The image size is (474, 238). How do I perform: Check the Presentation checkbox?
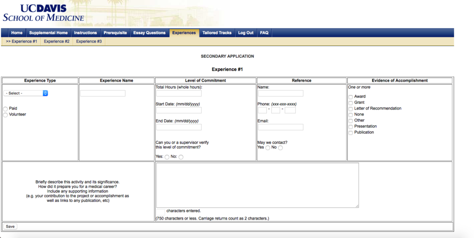click(351, 127)
